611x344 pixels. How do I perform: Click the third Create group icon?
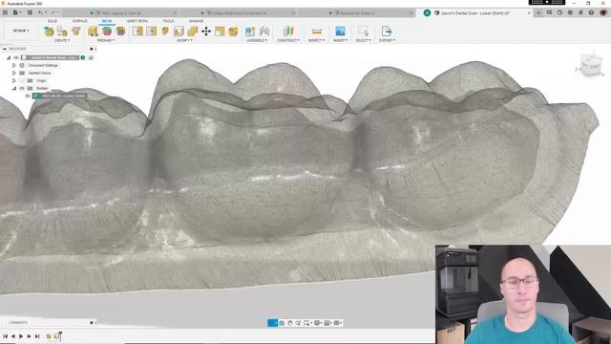(x=76, y=32)
